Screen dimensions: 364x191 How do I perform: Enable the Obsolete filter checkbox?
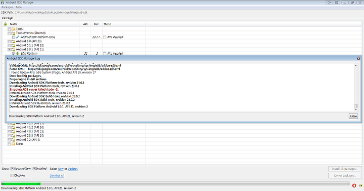12,176
